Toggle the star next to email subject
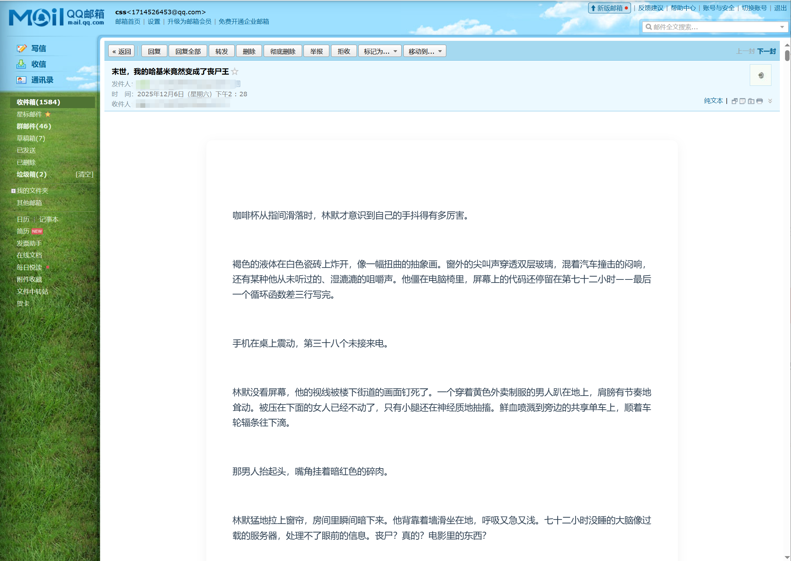The height and width of the screenshot is (561, 791). (235, 72)
